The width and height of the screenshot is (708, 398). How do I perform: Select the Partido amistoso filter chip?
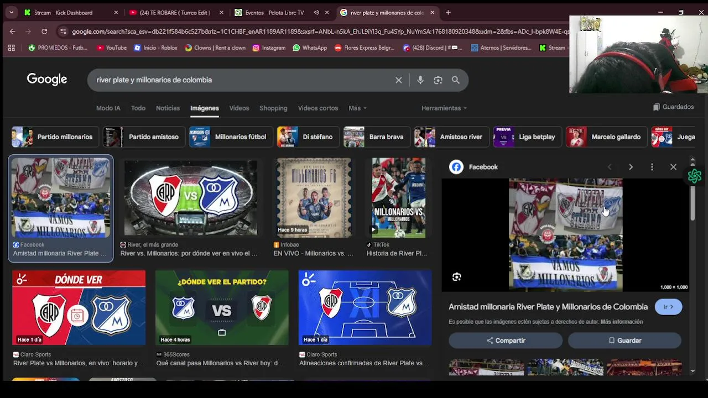(x=143, y=137)
